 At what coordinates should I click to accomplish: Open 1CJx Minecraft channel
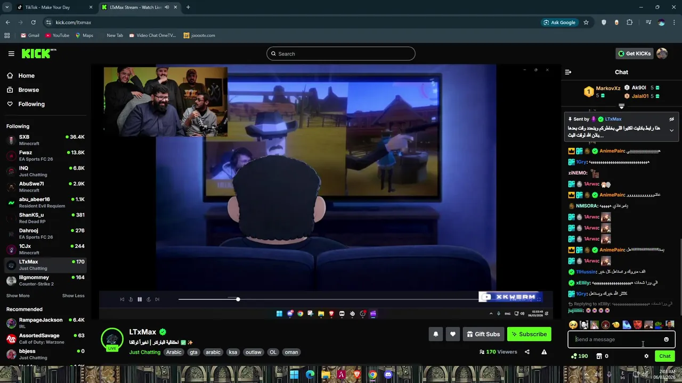coord(45,249)
